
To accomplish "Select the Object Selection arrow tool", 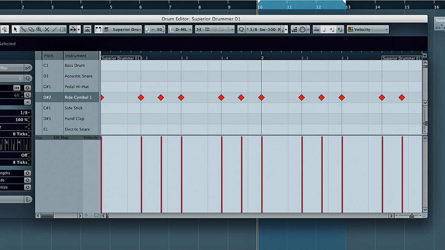I will tap(16, 29).
